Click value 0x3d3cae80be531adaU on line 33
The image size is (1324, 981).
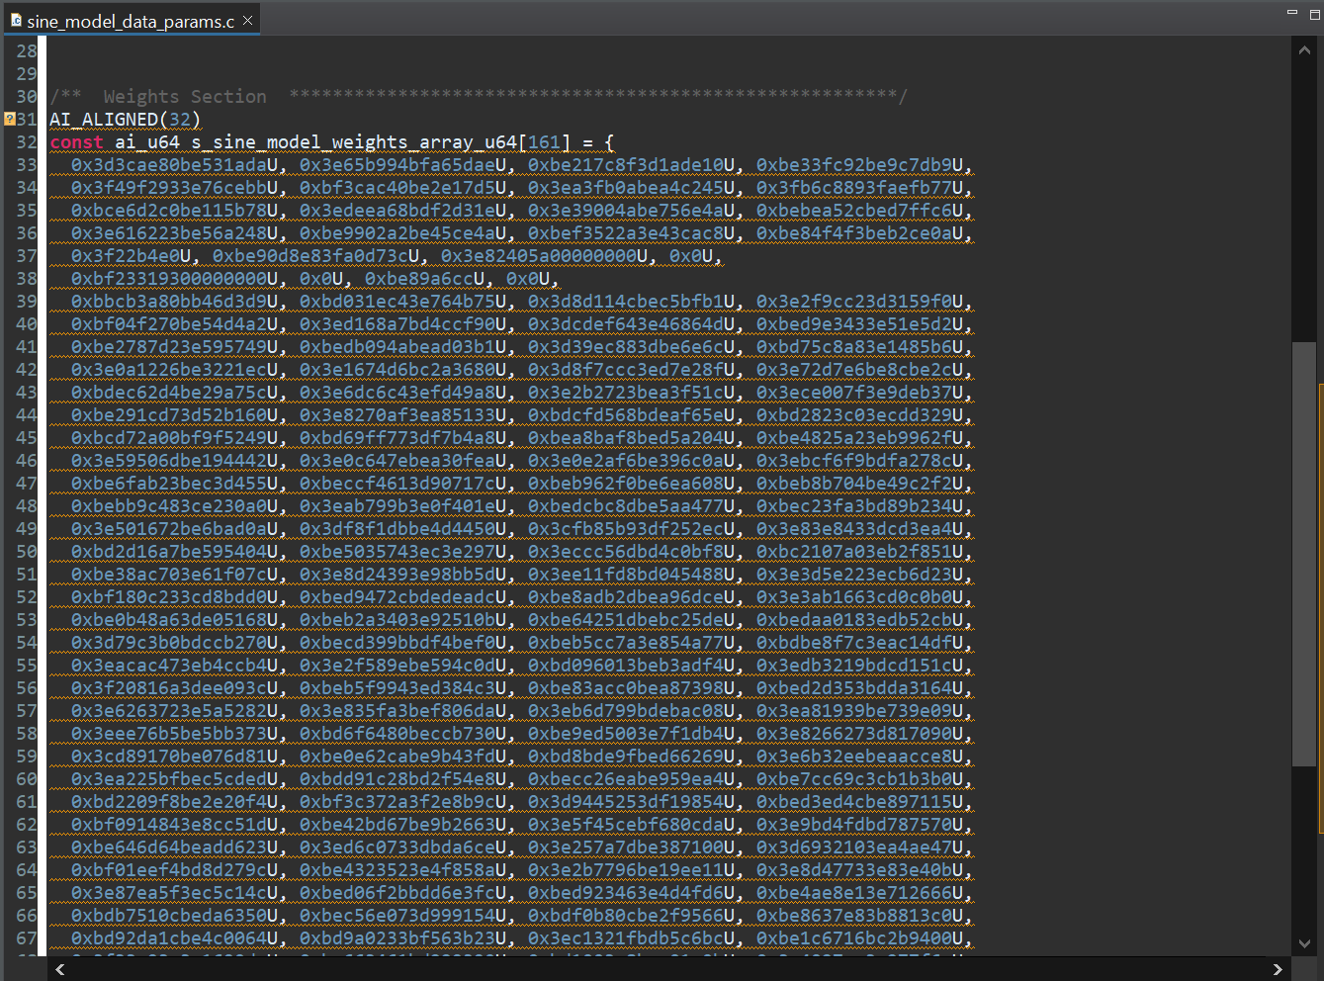[176, 164]
